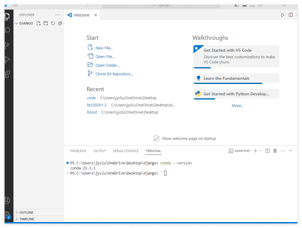
Task: Click the Open Folder... link
Action: coord(107,65)
